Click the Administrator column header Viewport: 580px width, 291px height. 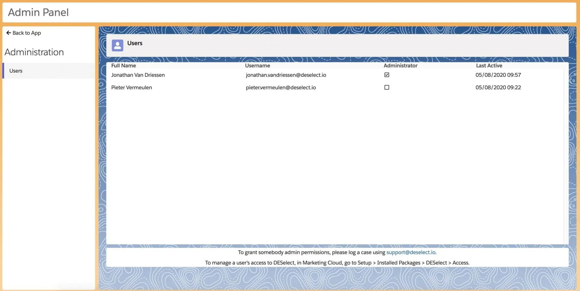(400, 66)
